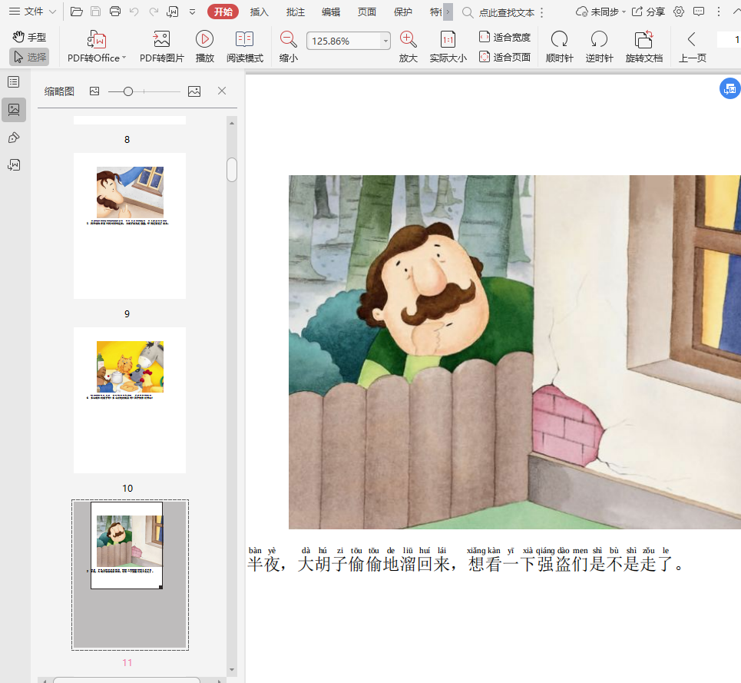Click the 适合宽度 button
741x683 pixels.
(504, 37)
